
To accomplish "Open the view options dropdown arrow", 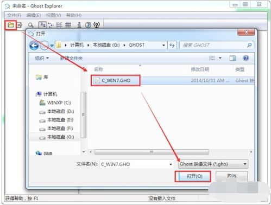I will (220, 58).
